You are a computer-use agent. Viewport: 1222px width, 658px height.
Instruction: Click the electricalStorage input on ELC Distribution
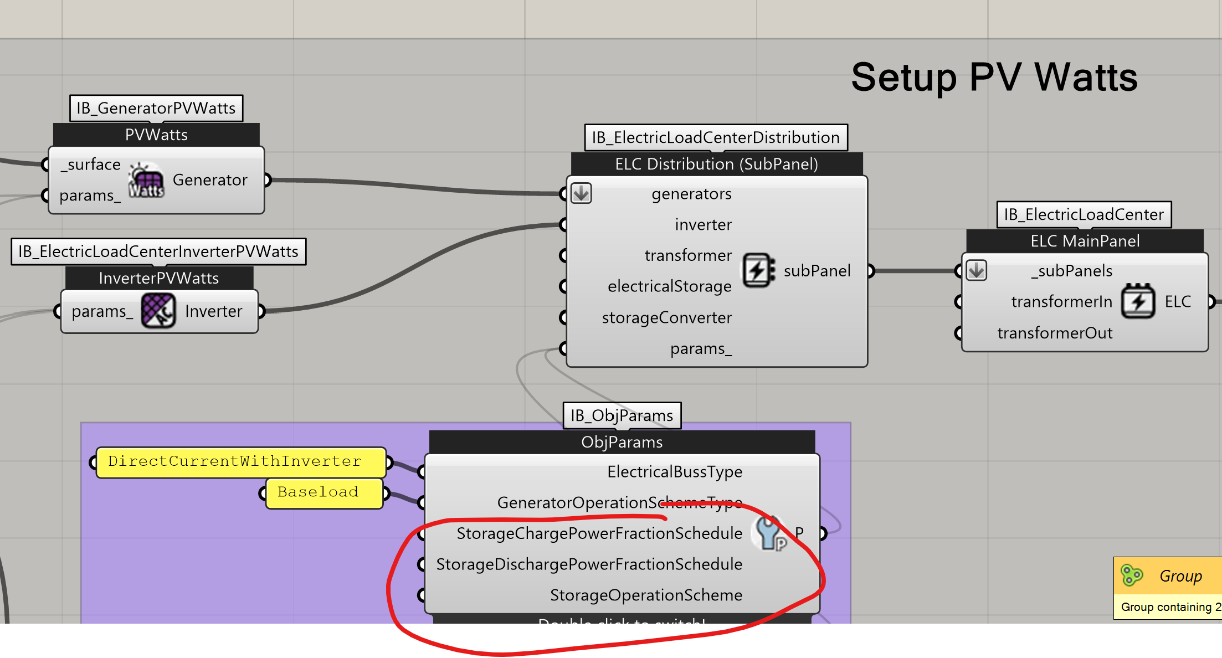click(x=669, y=286)
